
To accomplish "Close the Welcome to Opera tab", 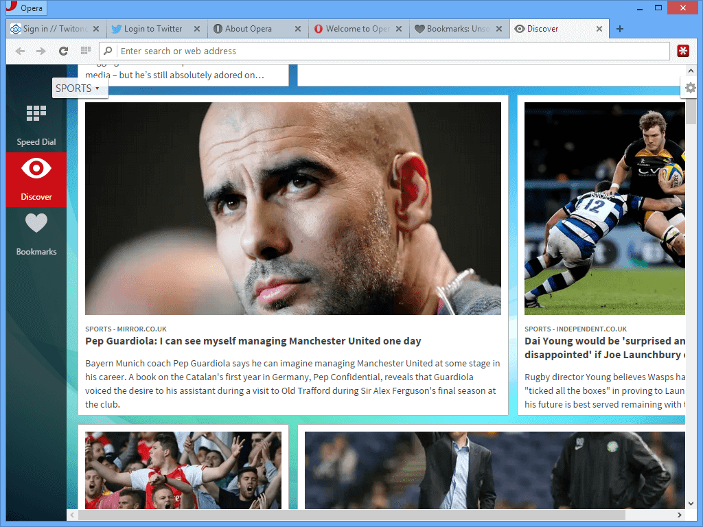I will pos(399,29).
